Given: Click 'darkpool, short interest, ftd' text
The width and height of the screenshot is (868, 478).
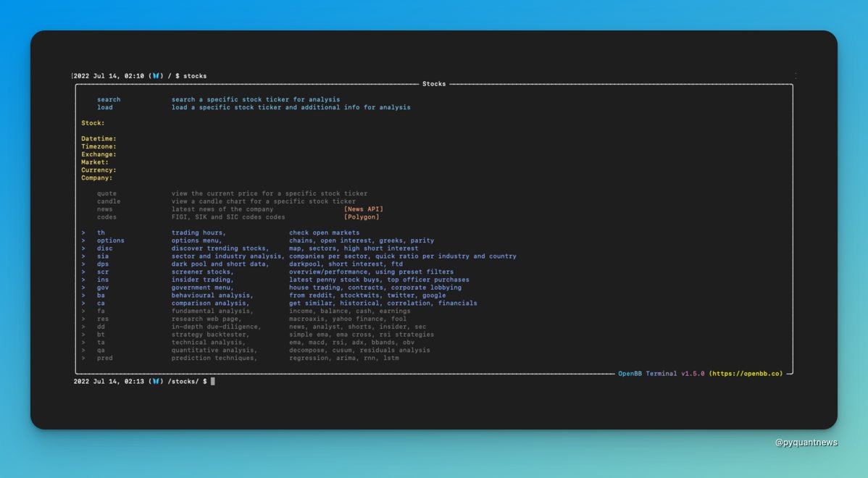Looking at the screenshot, I should coord(346,264).
